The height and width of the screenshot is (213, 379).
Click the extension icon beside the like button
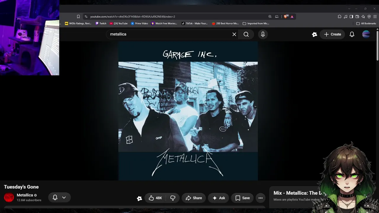(x=139, y=198)
